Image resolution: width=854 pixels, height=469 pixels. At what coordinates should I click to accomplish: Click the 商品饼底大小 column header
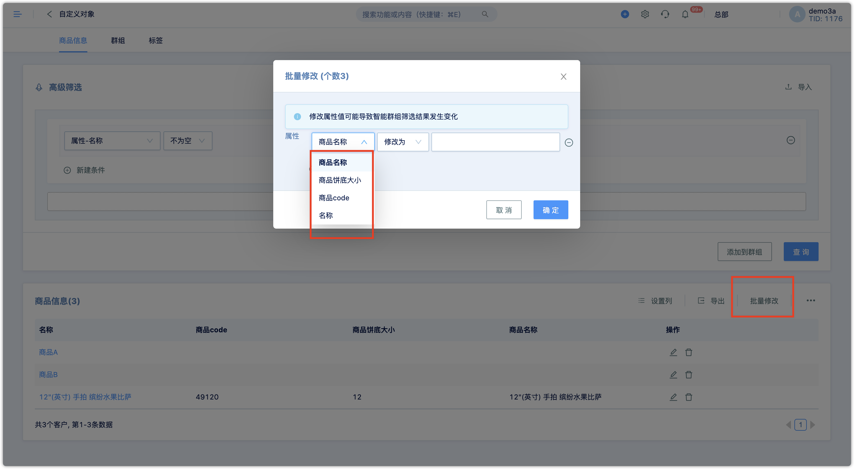click(373, 330)
